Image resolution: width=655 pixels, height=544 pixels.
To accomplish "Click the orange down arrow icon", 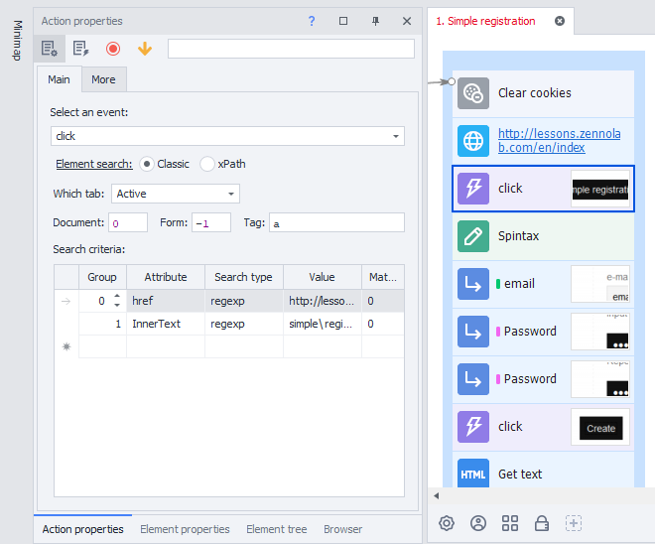I will [x=145, y=49].
